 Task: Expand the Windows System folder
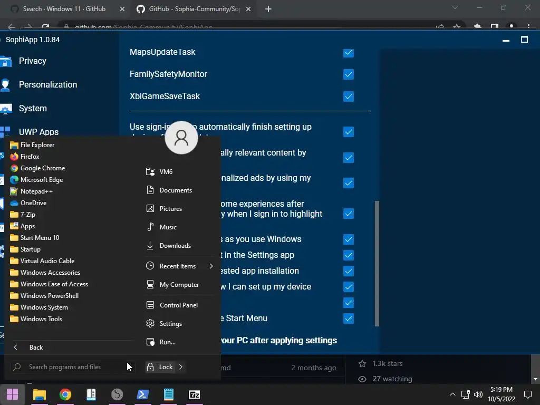(x=39, y=307)
